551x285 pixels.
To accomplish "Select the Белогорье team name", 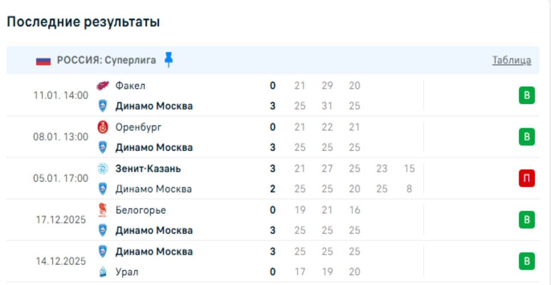I will (140, 210).
